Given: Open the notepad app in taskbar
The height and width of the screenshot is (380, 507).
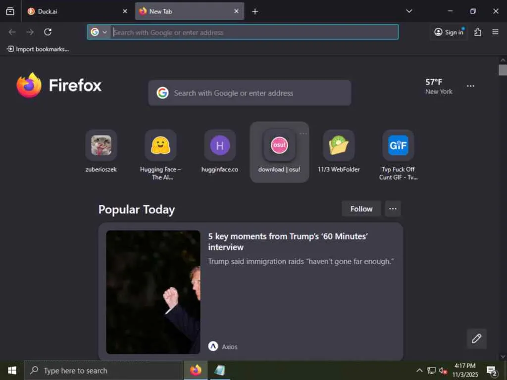Looking at the screenshot, I should (219, 370).
